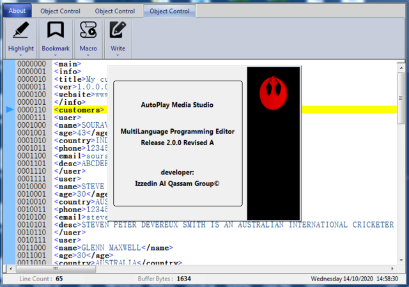
Task: Open the About tab
Action: (x=17, y=11)
